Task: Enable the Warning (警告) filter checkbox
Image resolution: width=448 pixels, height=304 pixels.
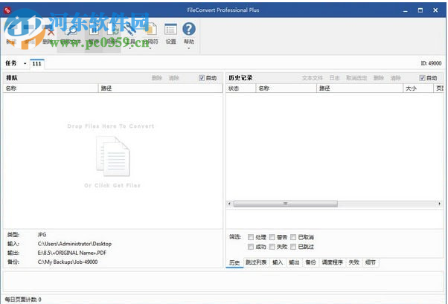Action: point(272,237)
